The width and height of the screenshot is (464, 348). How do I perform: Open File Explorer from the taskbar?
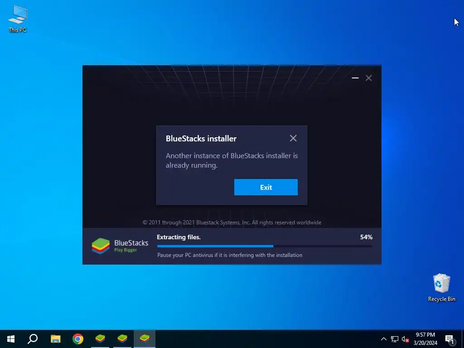click(55, 339)
